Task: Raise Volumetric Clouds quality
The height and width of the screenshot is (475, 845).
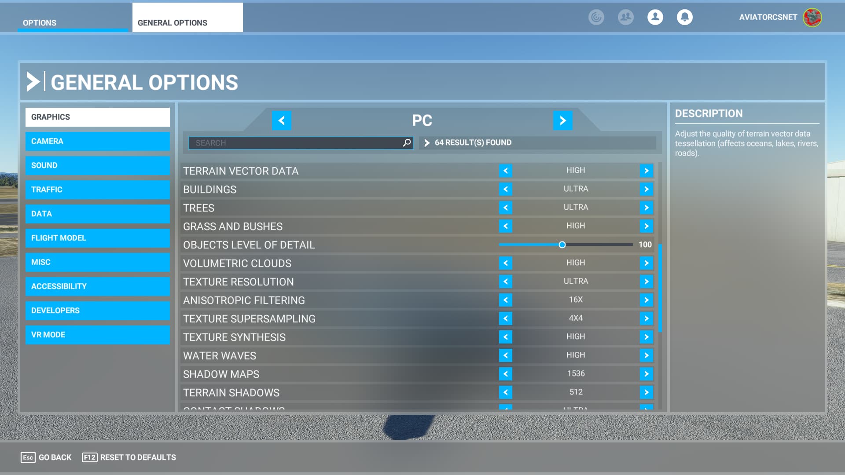Action: coord(646,263)
